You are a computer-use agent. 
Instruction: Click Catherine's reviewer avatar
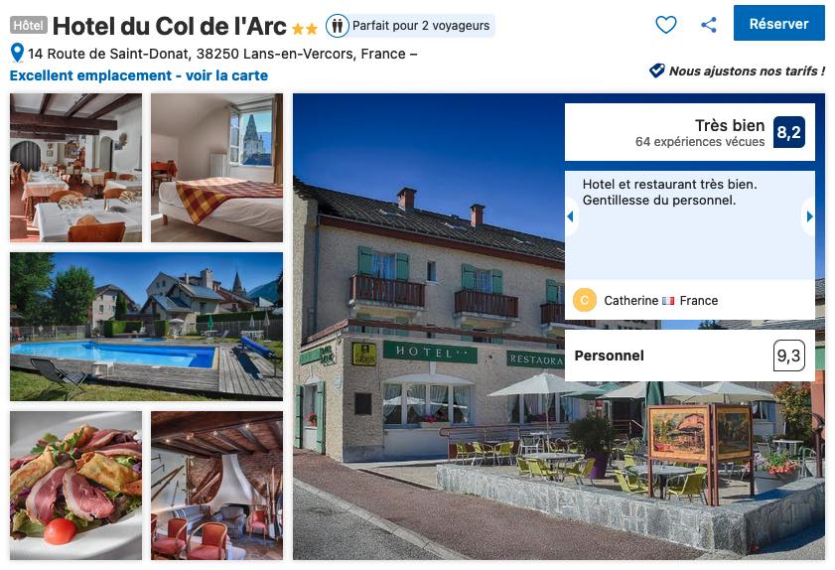point(584,300)
